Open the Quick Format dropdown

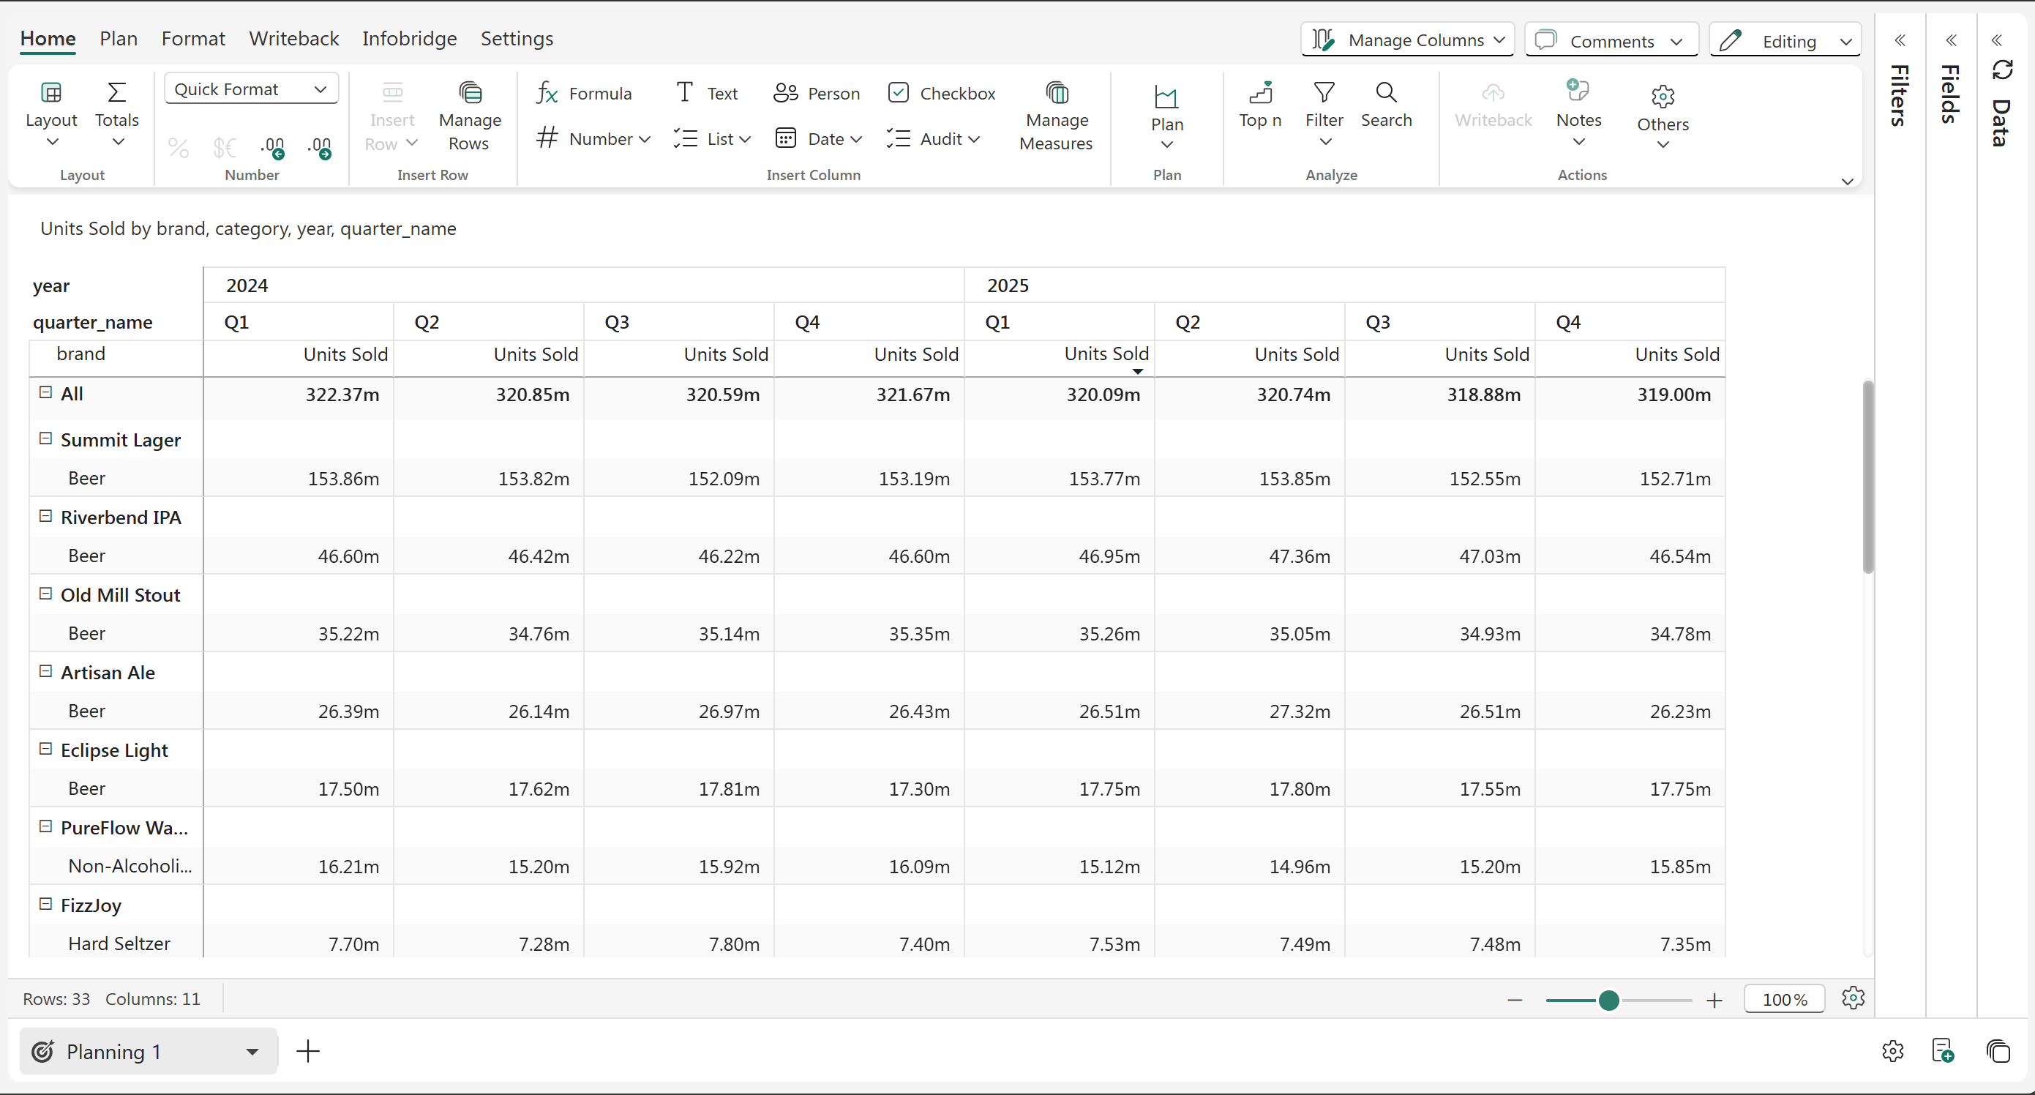click(x=250, y=89)
